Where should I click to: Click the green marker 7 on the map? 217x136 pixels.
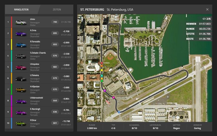[102, 81]
